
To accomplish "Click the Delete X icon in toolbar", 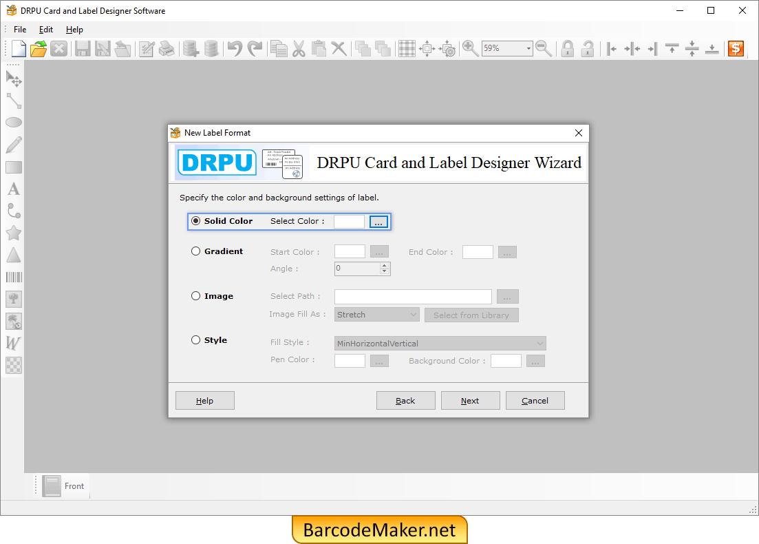I will (x=339, y=48).
